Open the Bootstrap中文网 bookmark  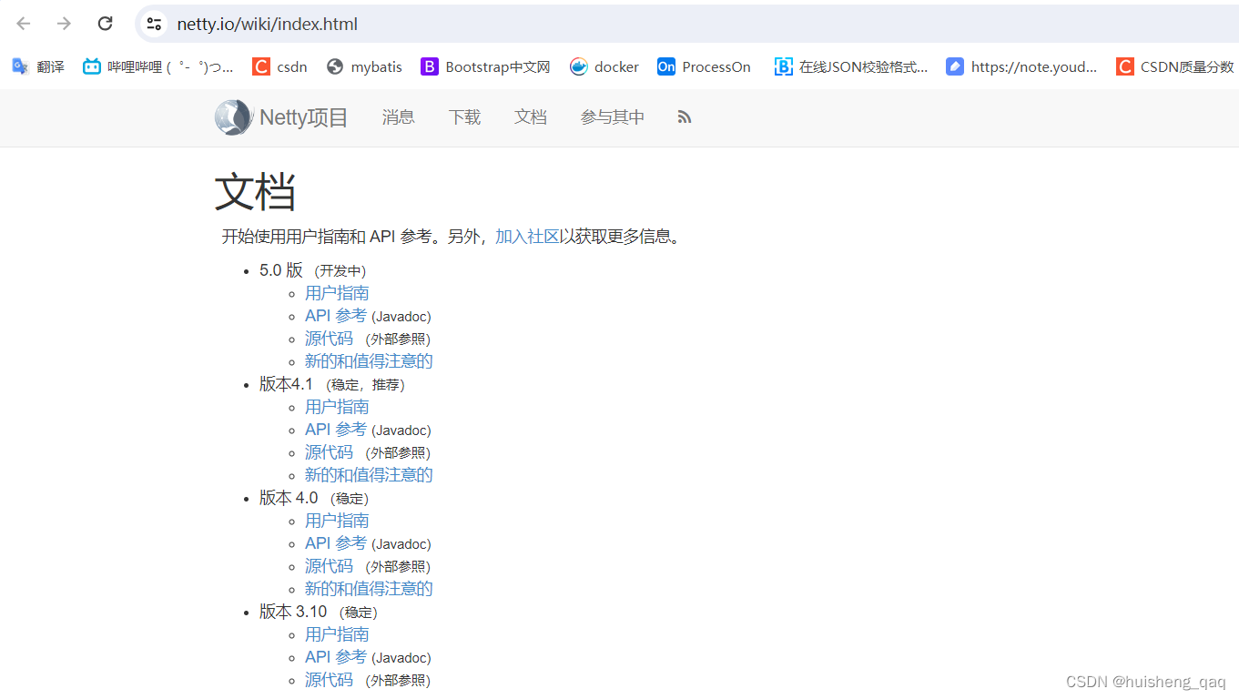click(485, 66)
